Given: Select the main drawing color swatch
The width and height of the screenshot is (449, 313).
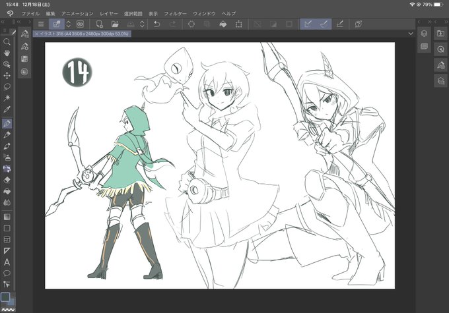Looking at the screenshot, I should (x=5, y=297).
